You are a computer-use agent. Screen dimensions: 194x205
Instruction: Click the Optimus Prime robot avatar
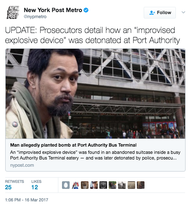click(75, 185)
